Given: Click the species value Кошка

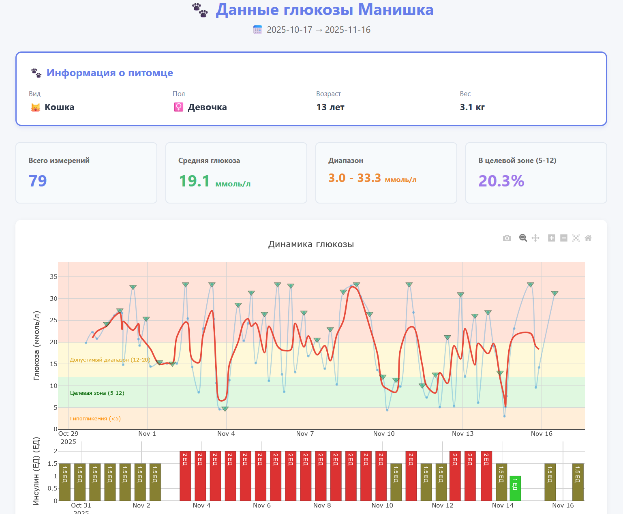Looking at the screenshot, I should coord(60,107).
